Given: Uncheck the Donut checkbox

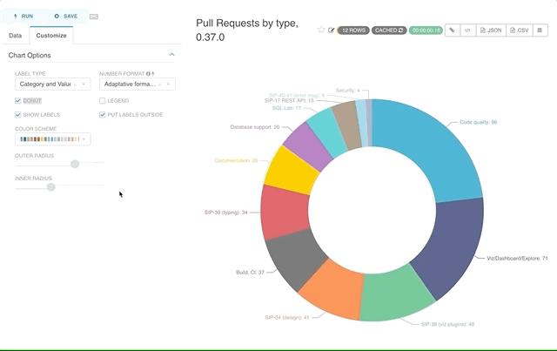Looking at the screenshot, I should tap(18, 101).
